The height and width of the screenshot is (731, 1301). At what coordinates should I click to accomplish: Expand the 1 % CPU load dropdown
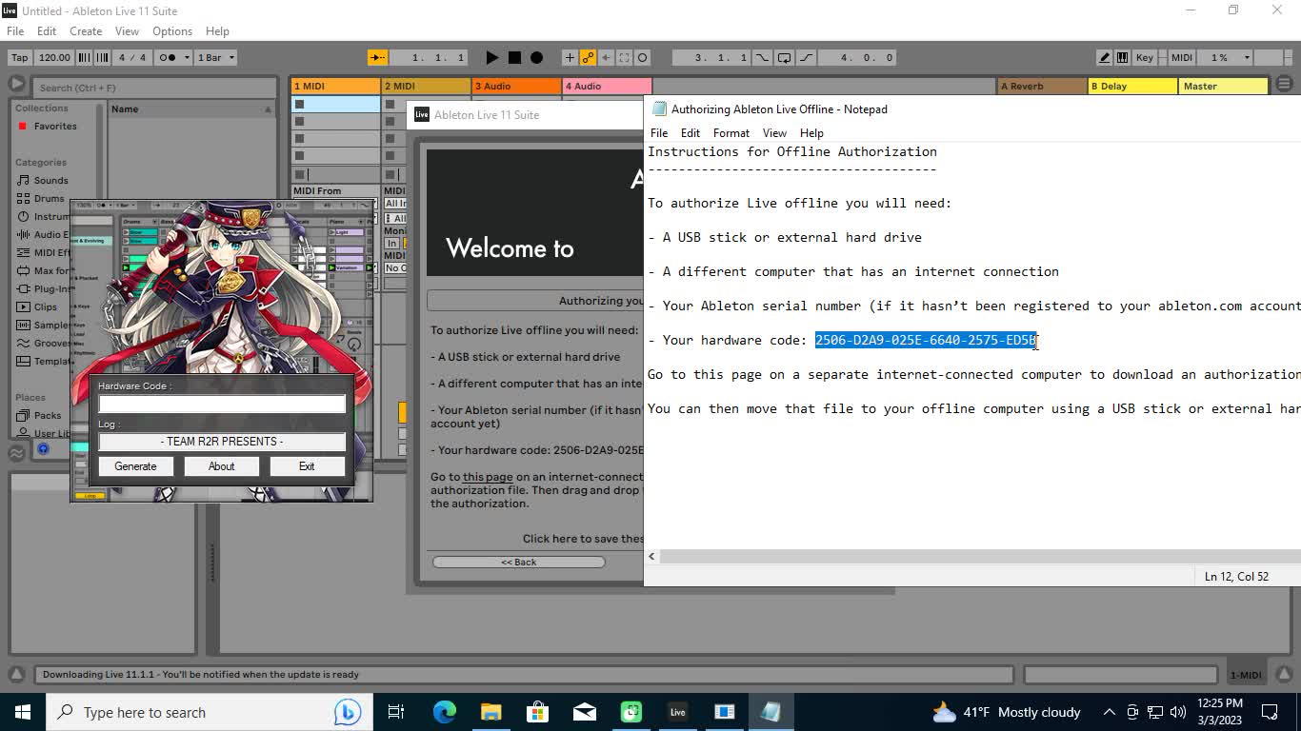click(x=1226, y=57)
